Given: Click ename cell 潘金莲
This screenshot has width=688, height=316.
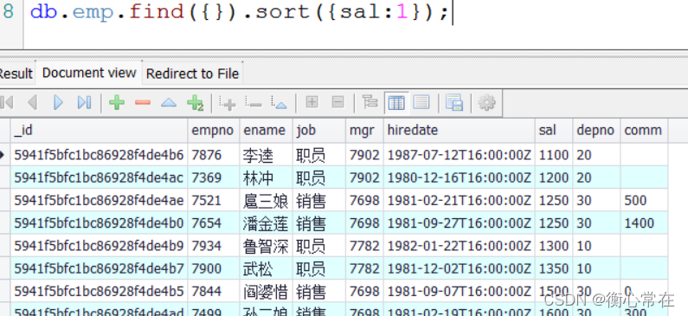Looking at the screenshot, I should (x=266, y=223).
